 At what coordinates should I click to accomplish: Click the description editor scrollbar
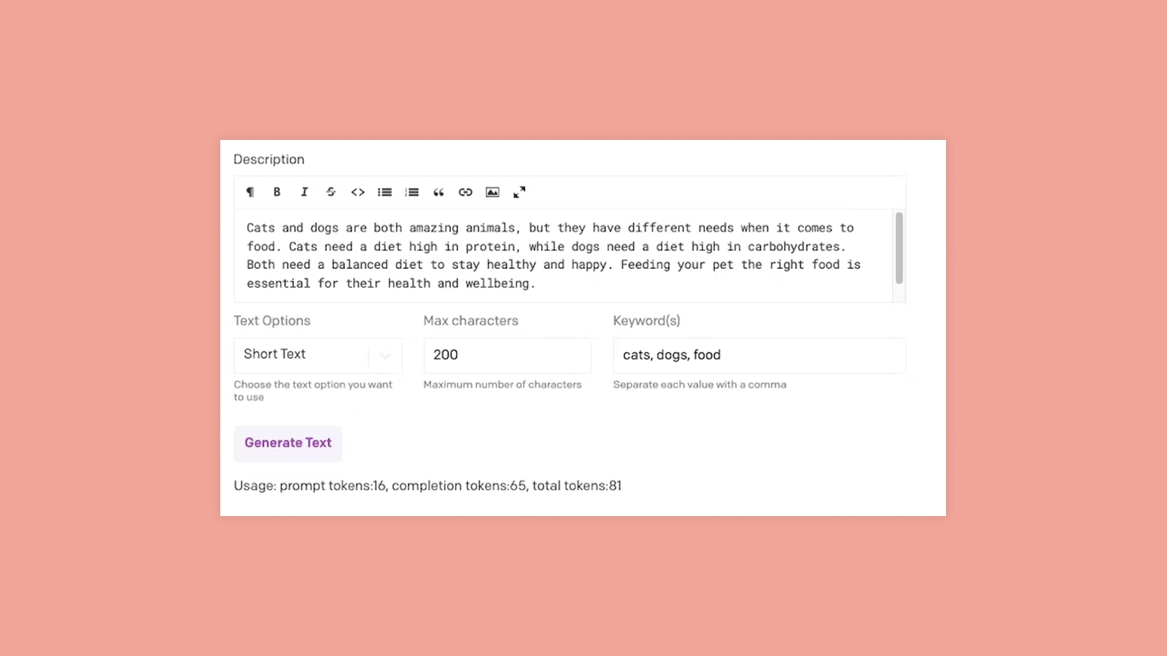click(x=899, y=249)
